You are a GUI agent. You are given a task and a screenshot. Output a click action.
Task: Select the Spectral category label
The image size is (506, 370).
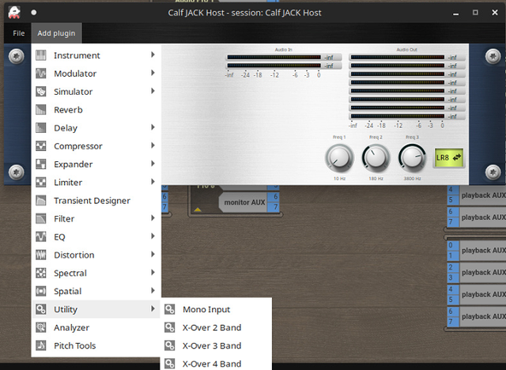(70, 274)
